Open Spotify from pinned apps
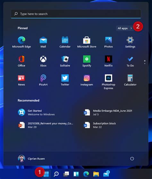The image size is (152, 179). [x=87, y=61]
